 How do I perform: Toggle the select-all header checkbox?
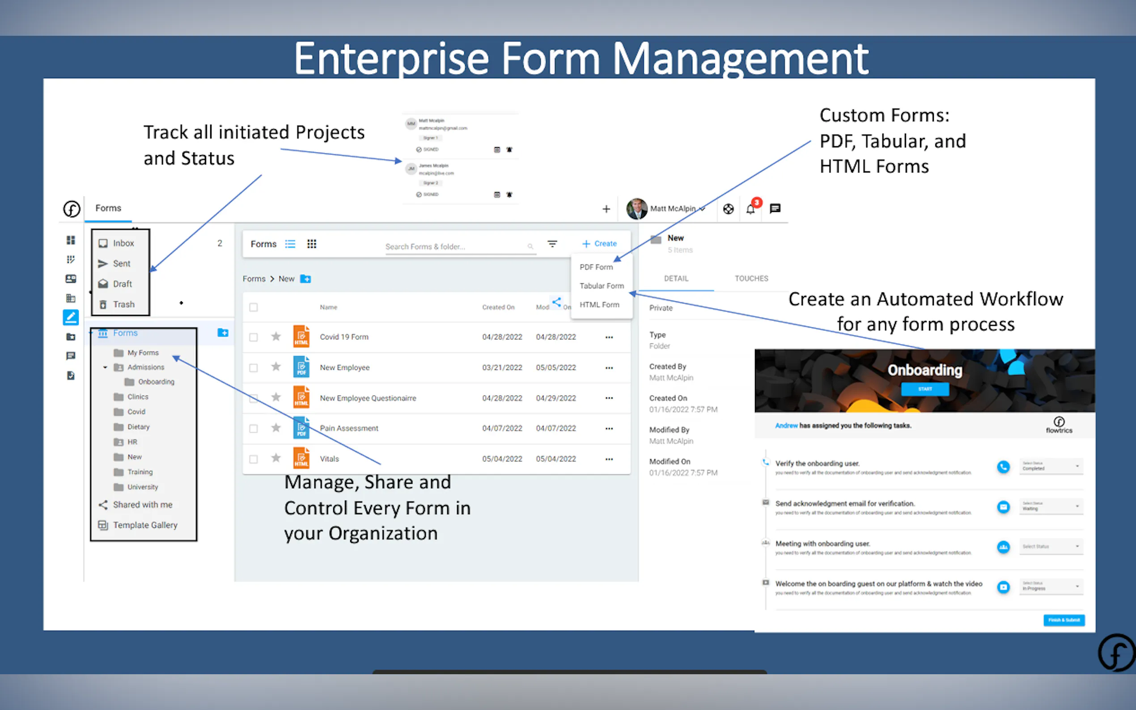point(254,307)
